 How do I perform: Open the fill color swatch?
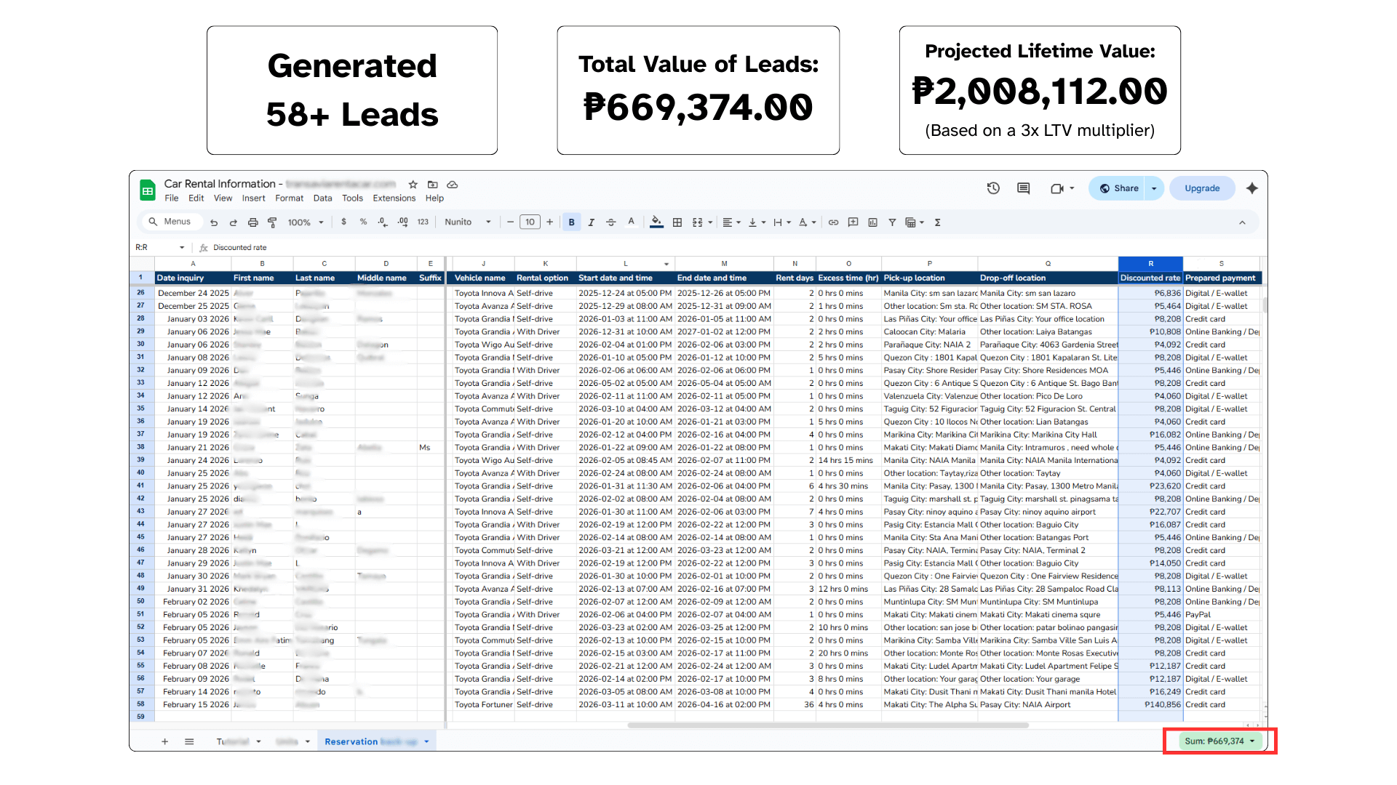click(656, 222)
